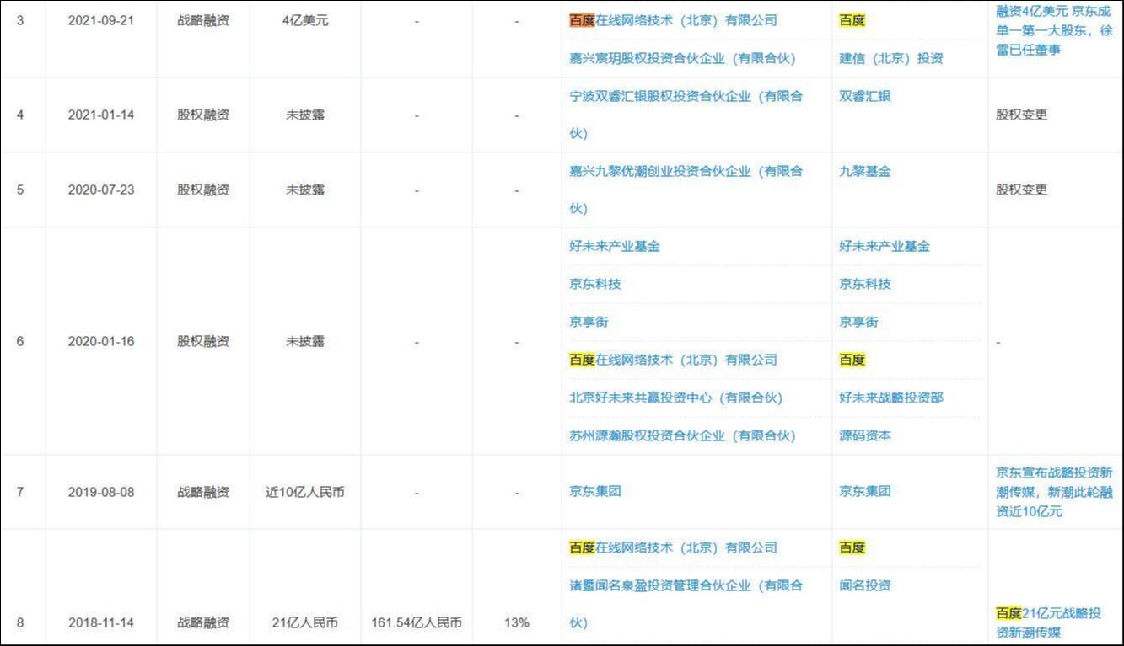The image size is (1124, 646).
Task: Click 战略融资 in 2019-08-08 row
Action: (202, 492)
